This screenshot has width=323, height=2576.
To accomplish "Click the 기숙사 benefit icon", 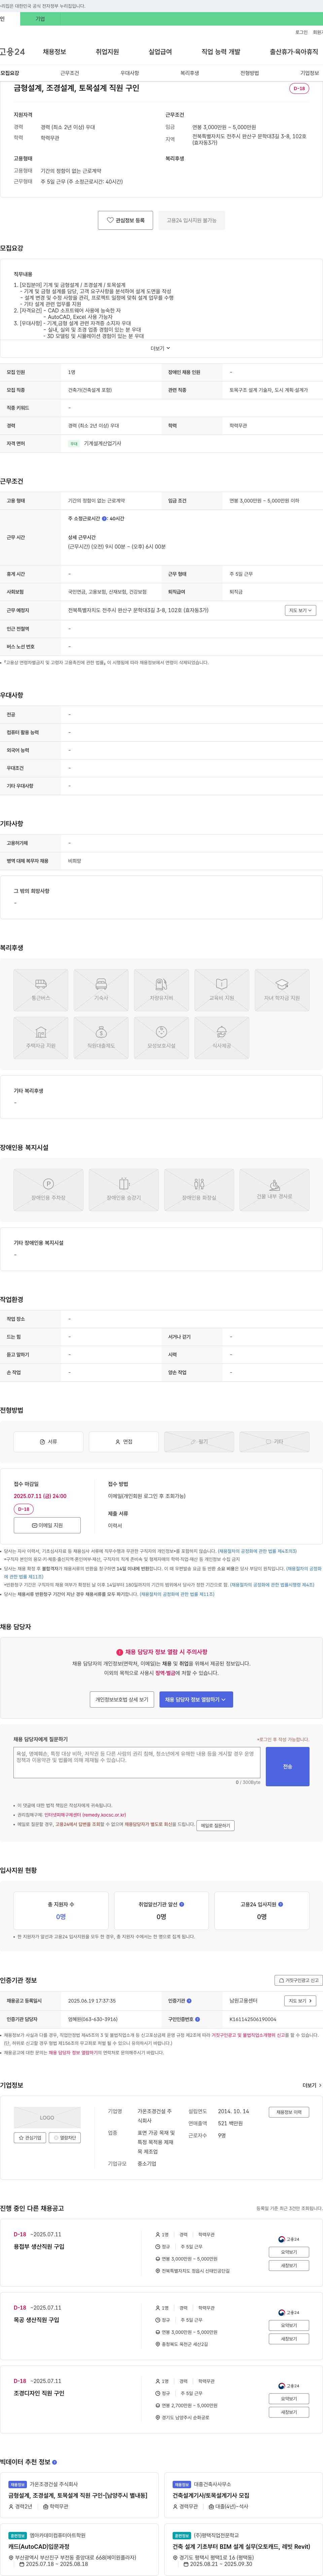I will 101,989.
